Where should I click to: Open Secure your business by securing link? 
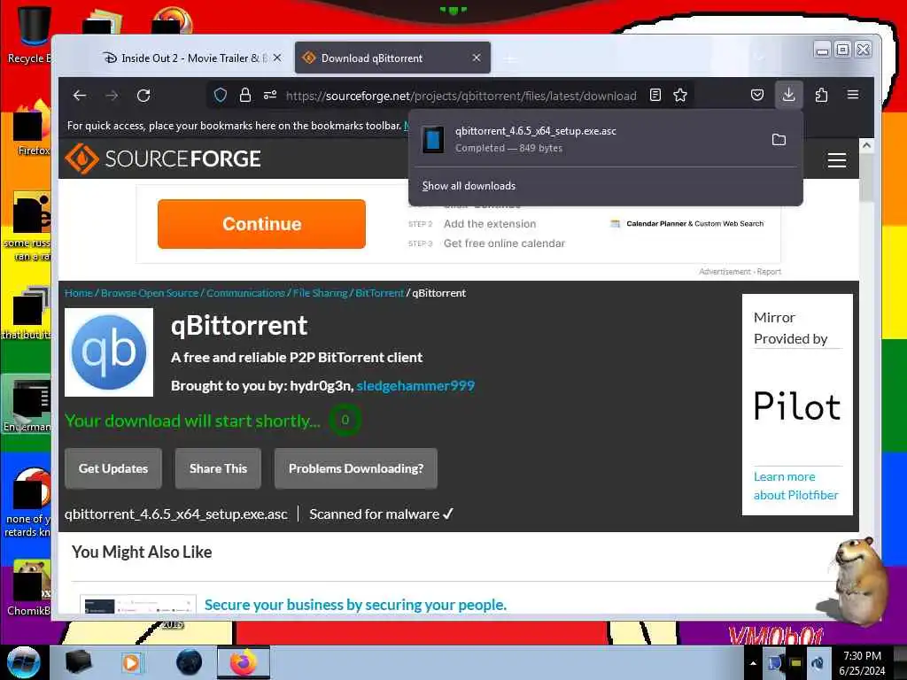(355, 605)
